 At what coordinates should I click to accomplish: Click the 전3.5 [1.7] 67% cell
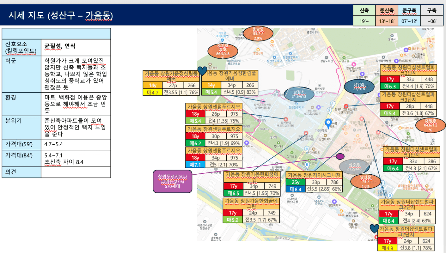coord(261,220)
